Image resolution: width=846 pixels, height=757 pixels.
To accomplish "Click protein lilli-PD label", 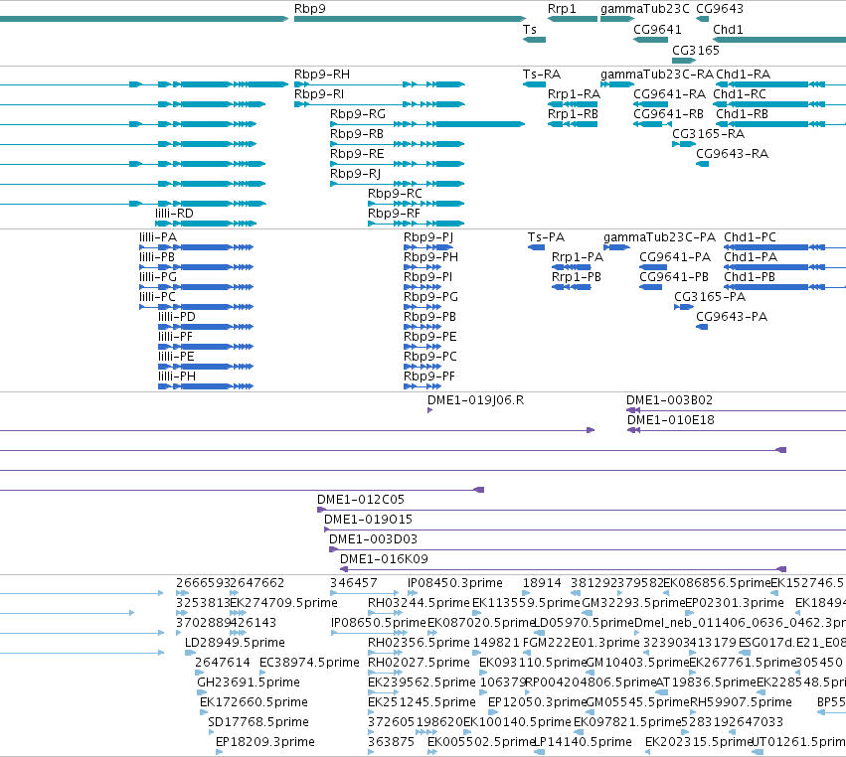I will 177,317.
